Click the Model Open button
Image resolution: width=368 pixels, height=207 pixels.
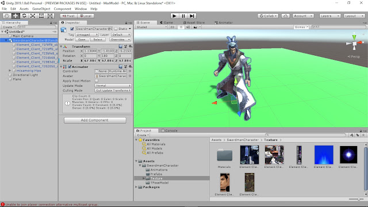82,40
